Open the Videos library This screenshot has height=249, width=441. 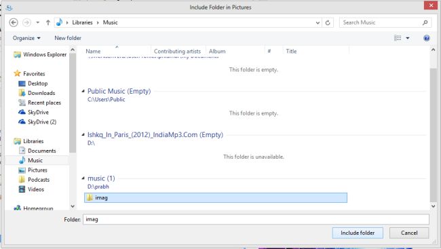click(x=36, y=189)
